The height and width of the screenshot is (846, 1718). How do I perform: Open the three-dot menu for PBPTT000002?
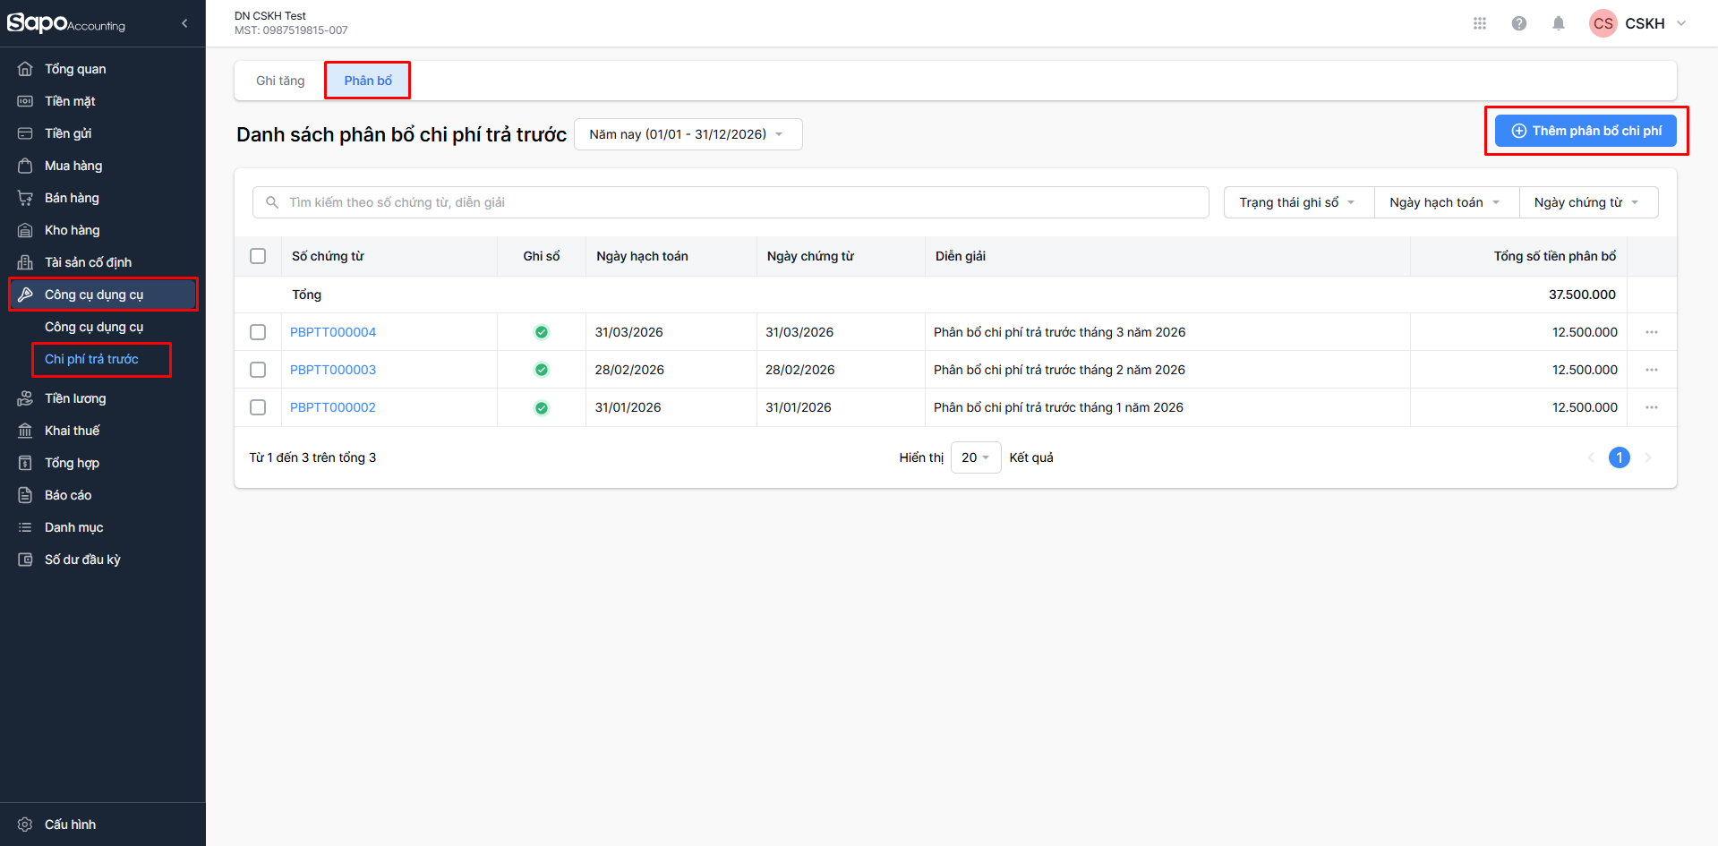pos(1651,407)
